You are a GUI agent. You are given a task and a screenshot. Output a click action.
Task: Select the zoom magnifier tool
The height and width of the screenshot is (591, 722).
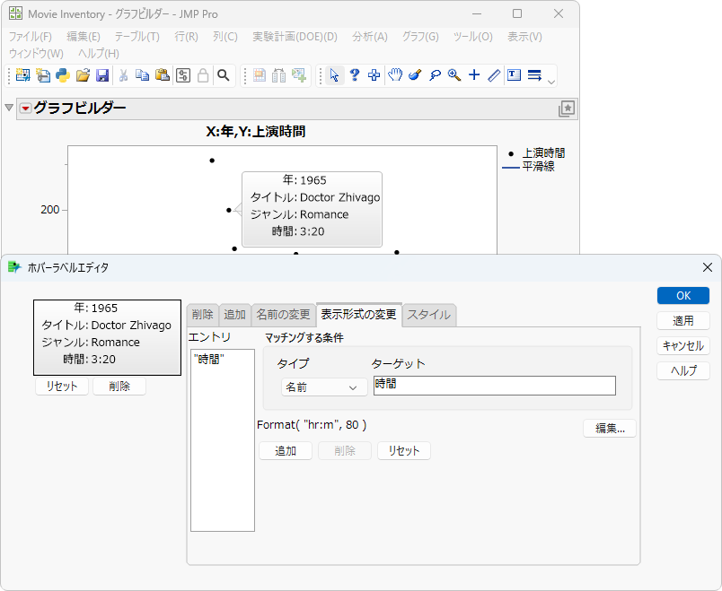point(454,75)
